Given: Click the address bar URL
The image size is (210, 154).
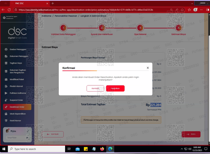Looking at the screenshot, I should [x=86, y=10].
